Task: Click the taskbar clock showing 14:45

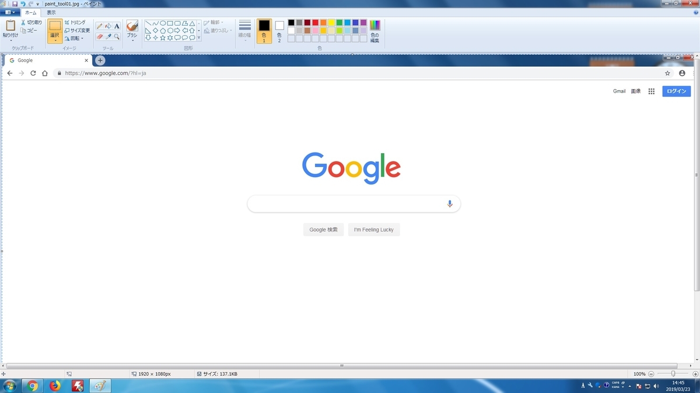Action: point(678,385)
